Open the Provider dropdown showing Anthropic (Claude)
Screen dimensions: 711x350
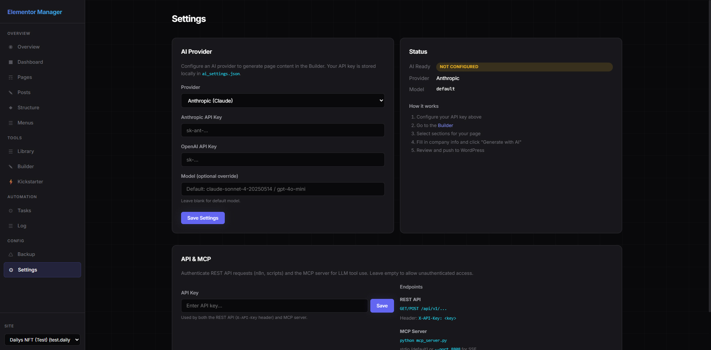pos(283,101)
